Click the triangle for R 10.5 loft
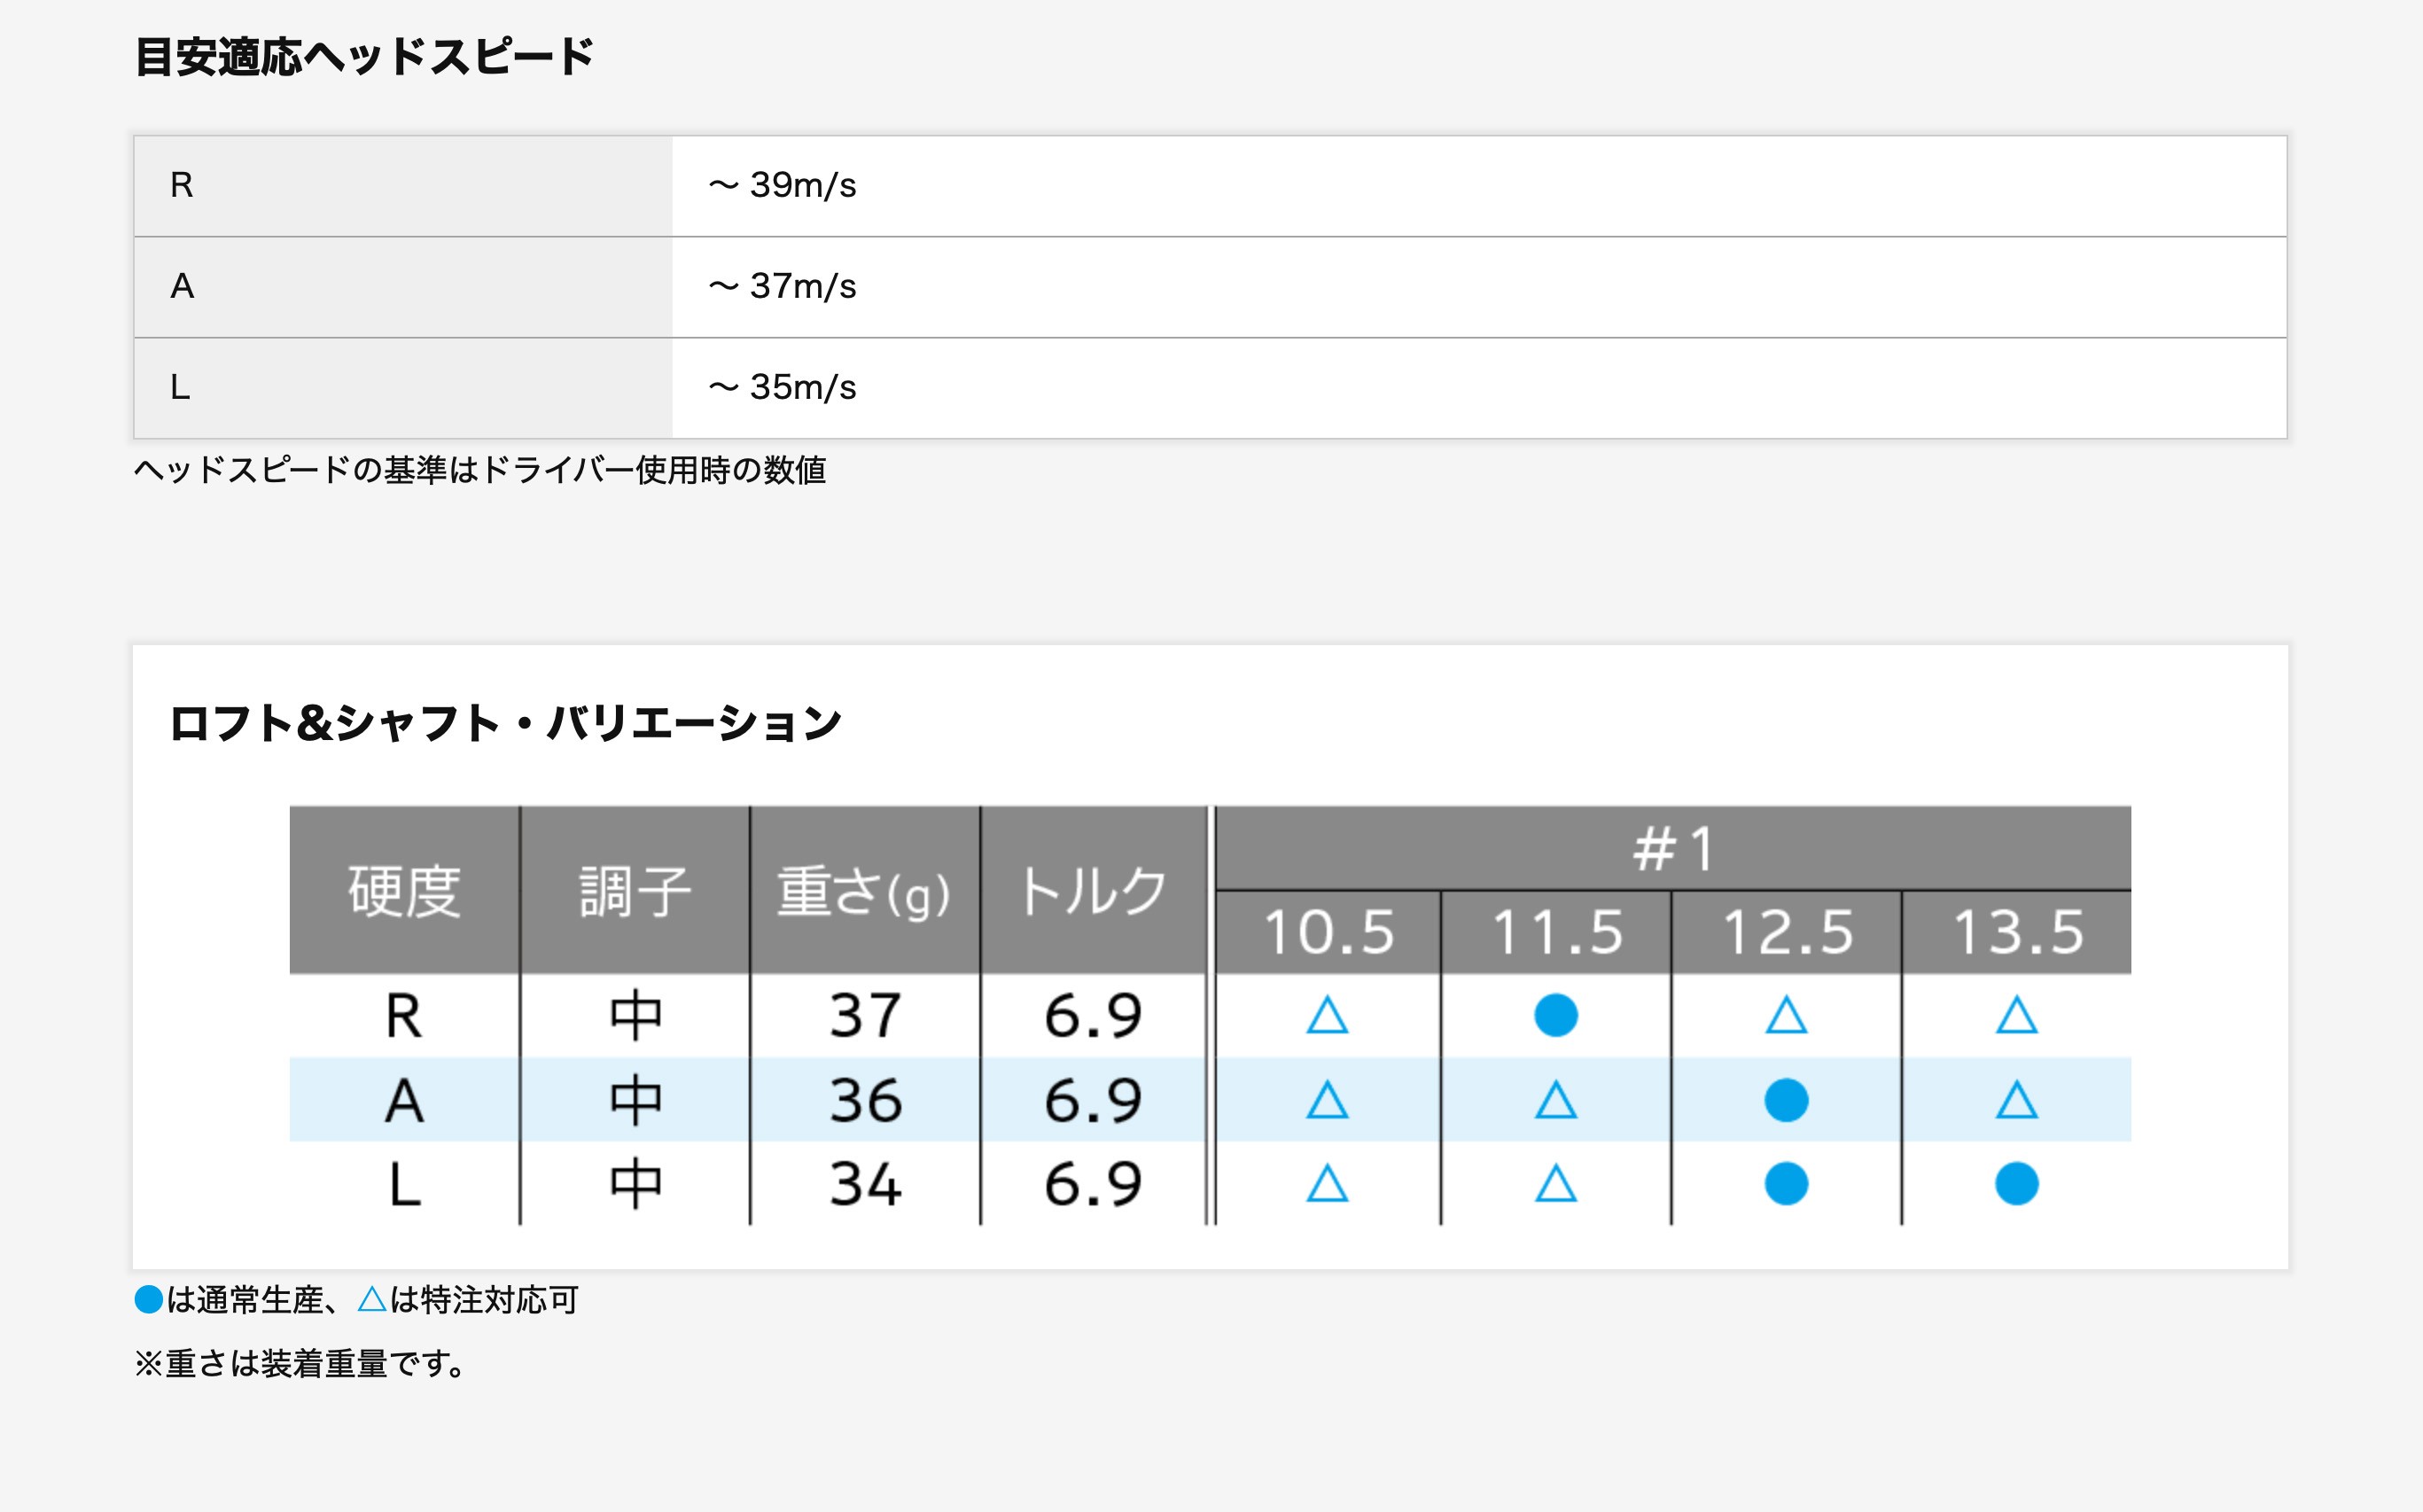Screen dimensions: 2423x1512 (x=1327, y=1015)
